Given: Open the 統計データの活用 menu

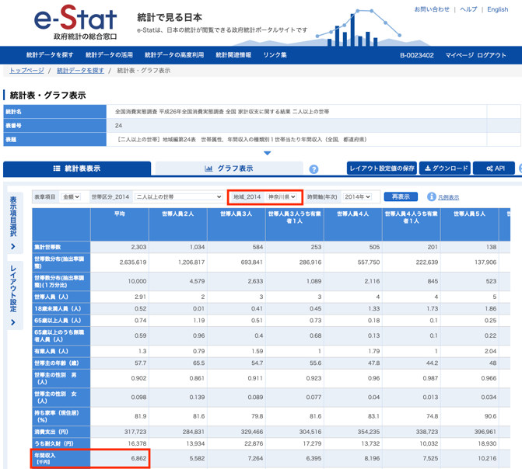Looking at the screenshot, I should 109,55.
